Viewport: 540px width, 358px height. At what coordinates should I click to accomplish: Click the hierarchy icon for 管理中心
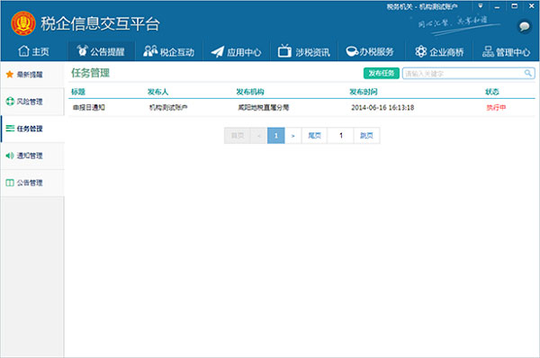pyautogui.click(x=488, y=51)
